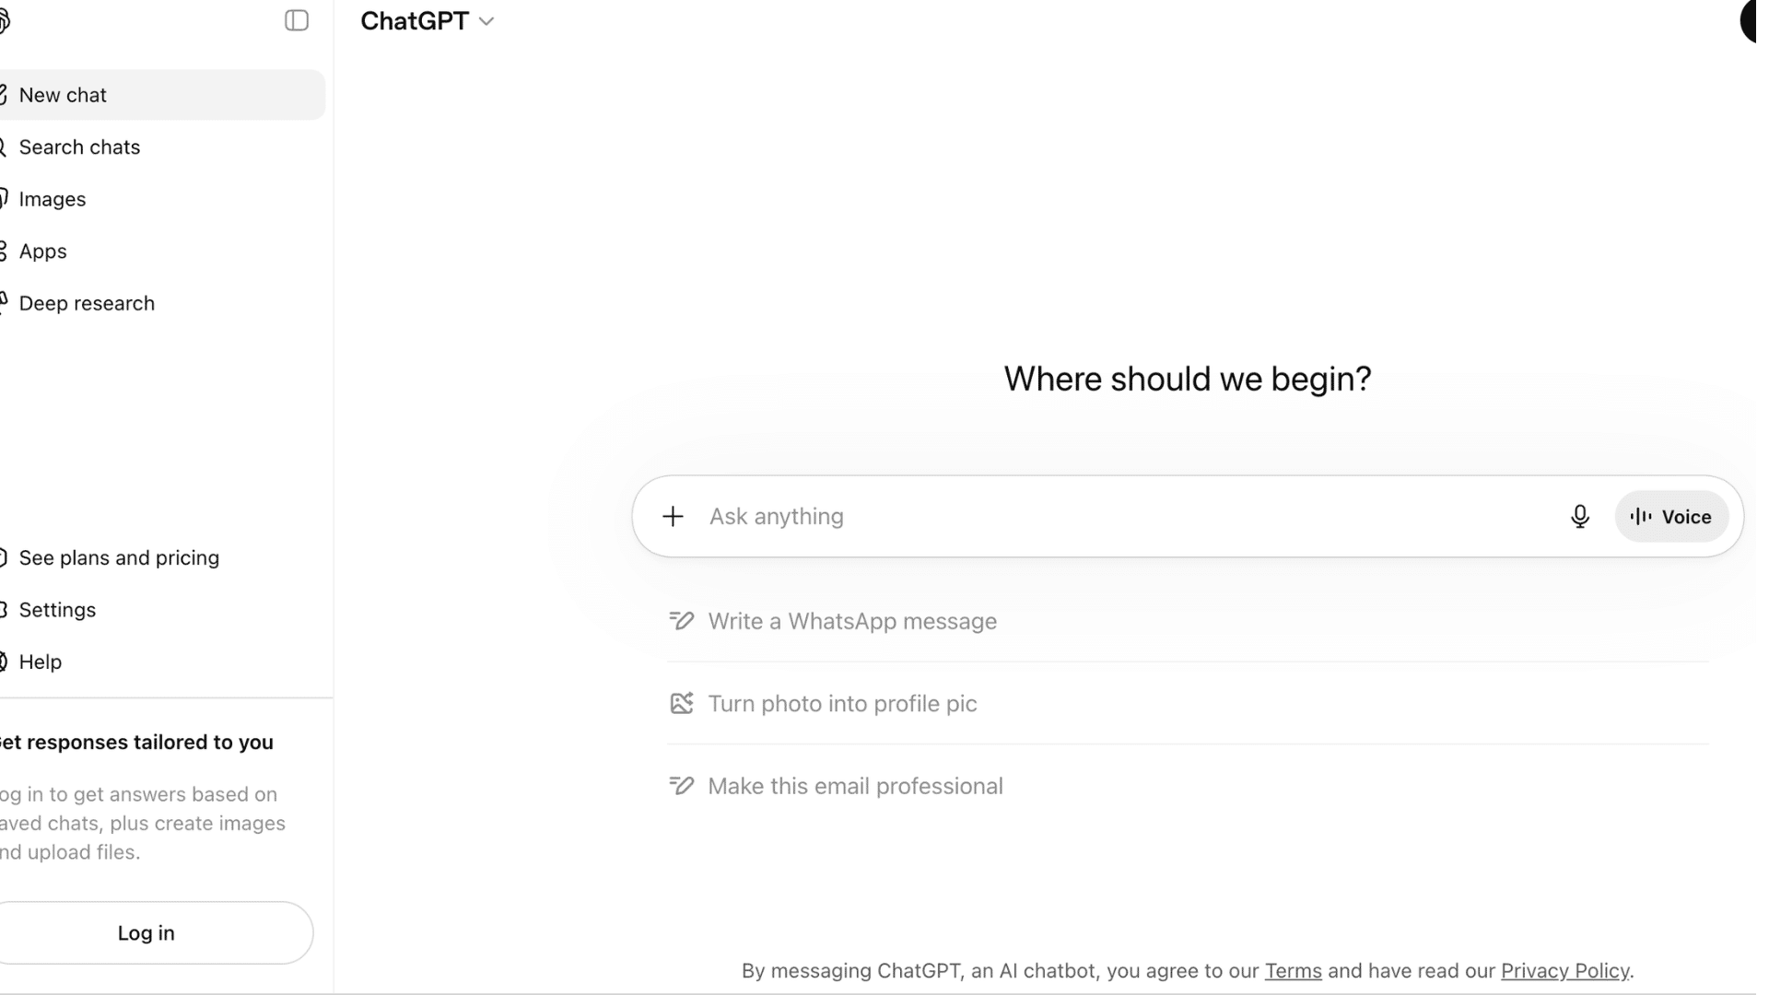Collapse the sidebar with the panel toggle icon
Viewport: 1769px width, 995px height.
pyautogui.click(x=297, y=20)
